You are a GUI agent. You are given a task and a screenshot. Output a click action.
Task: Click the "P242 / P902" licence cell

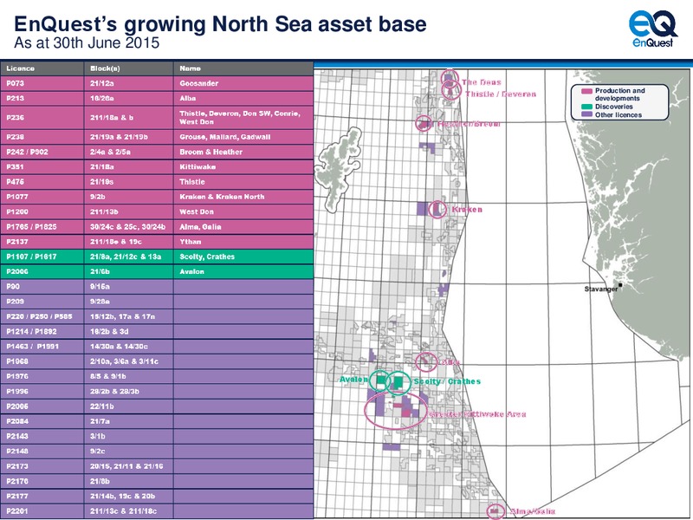tap(42, 152)
